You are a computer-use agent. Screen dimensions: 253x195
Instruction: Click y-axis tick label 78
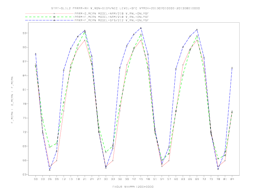click(24, 104)
